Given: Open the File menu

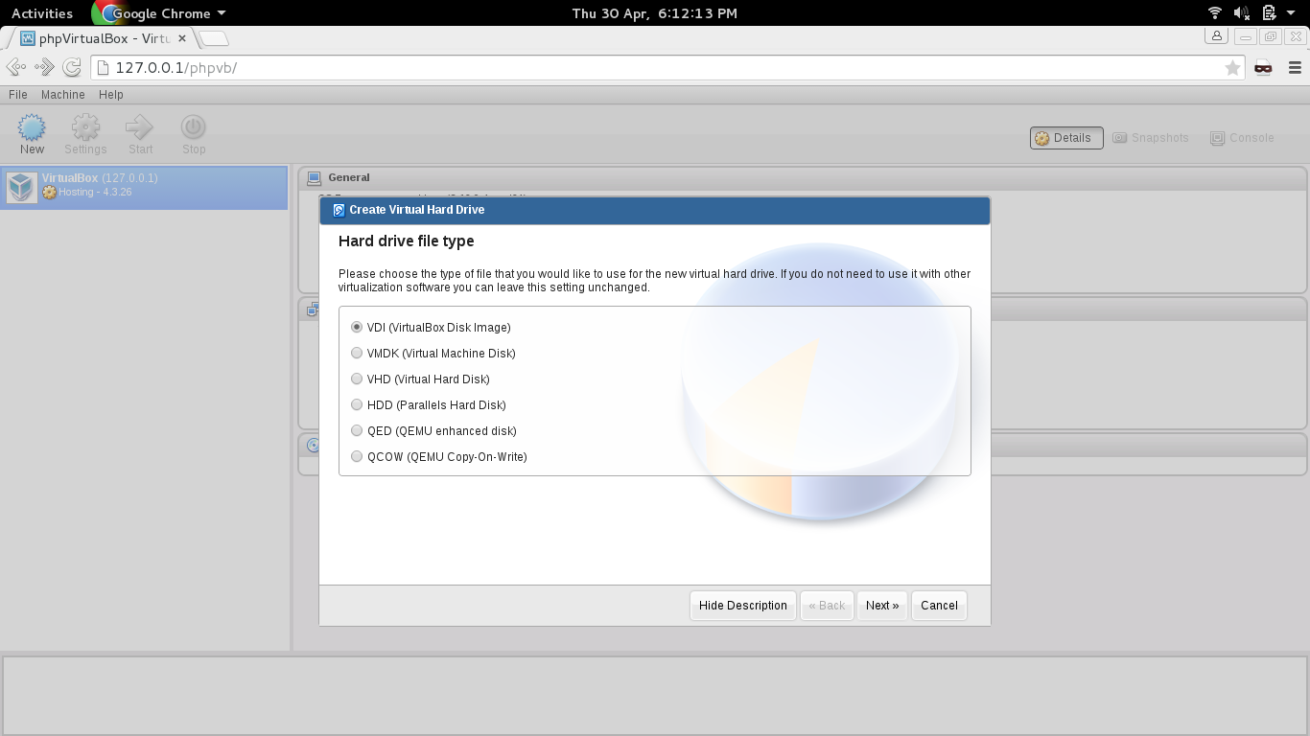Looking at the screenshot, I should [18, 95].
